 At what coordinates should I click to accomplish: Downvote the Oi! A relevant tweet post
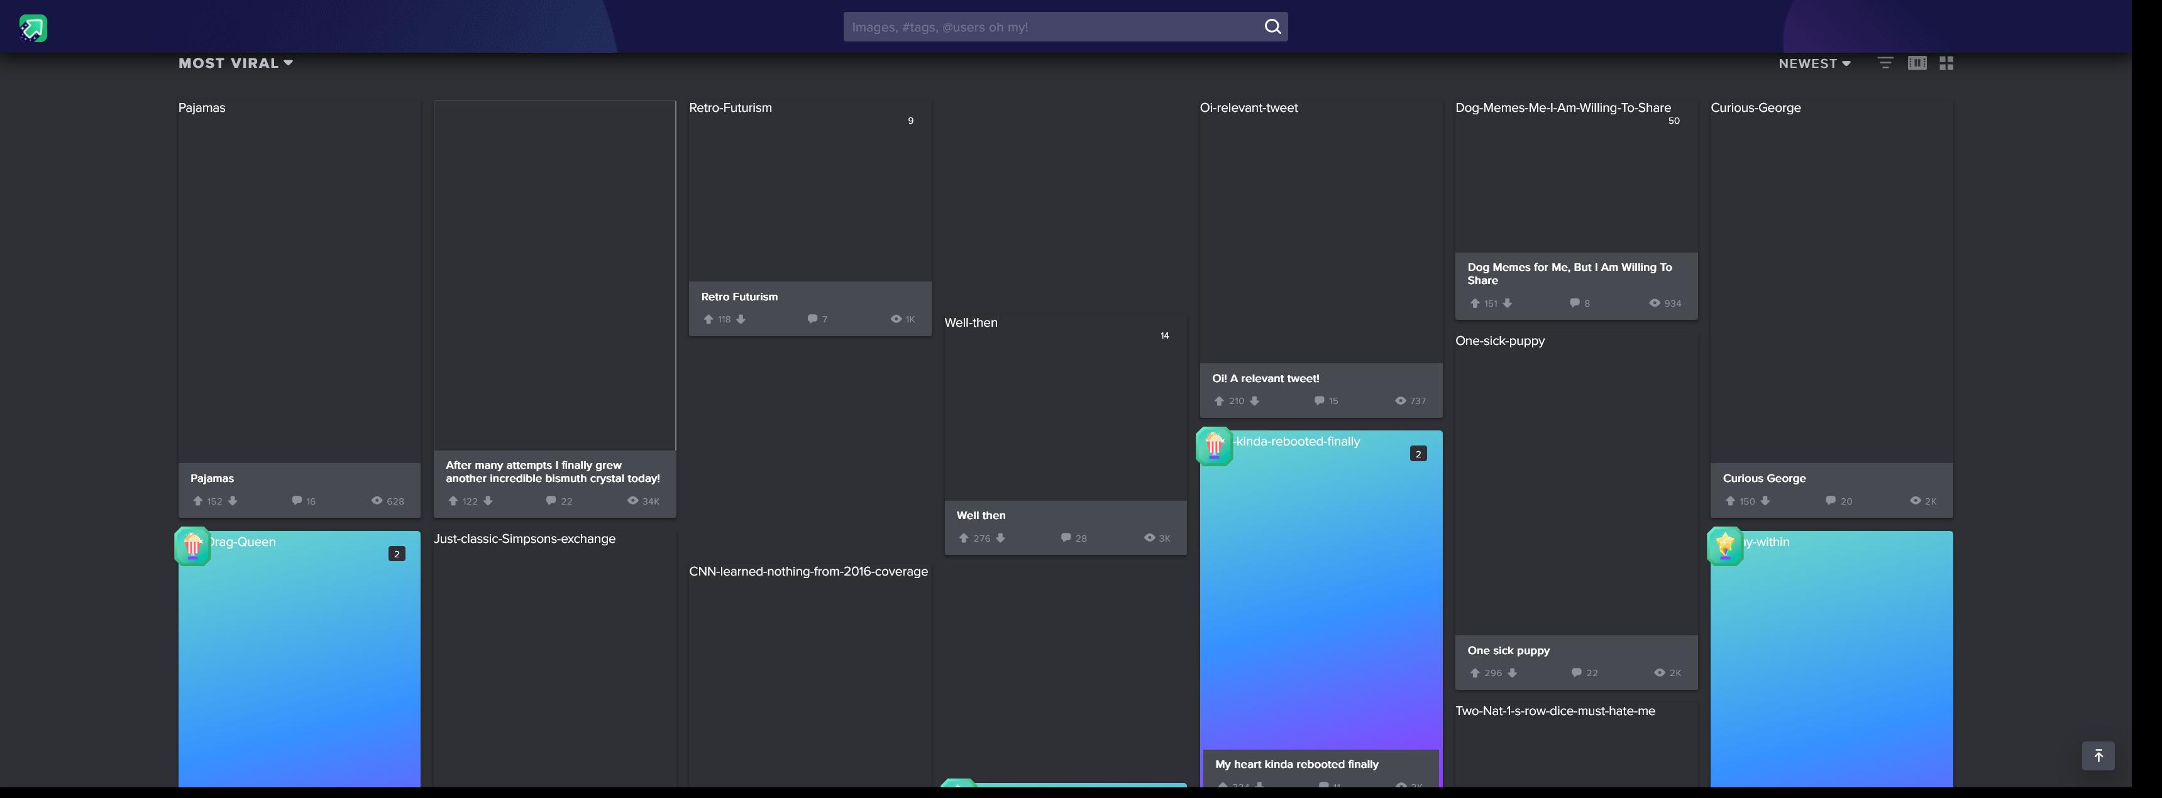tap(1255, 401)
